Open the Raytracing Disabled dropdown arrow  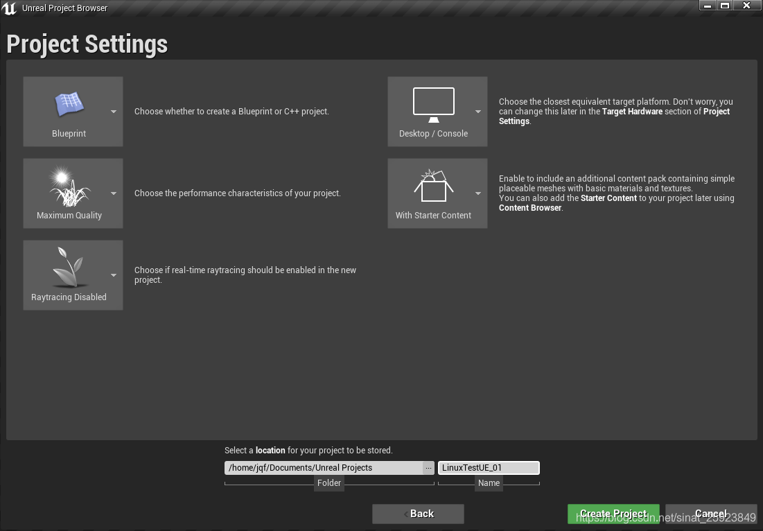pos(114,275)
